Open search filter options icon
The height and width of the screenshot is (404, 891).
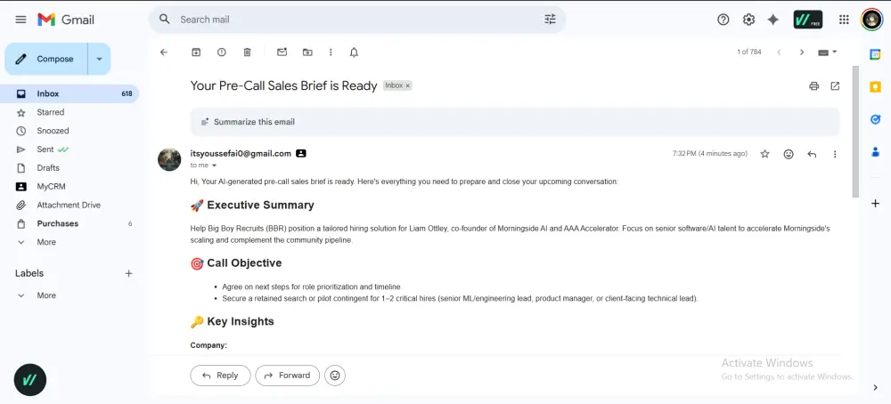coord(550,20)
